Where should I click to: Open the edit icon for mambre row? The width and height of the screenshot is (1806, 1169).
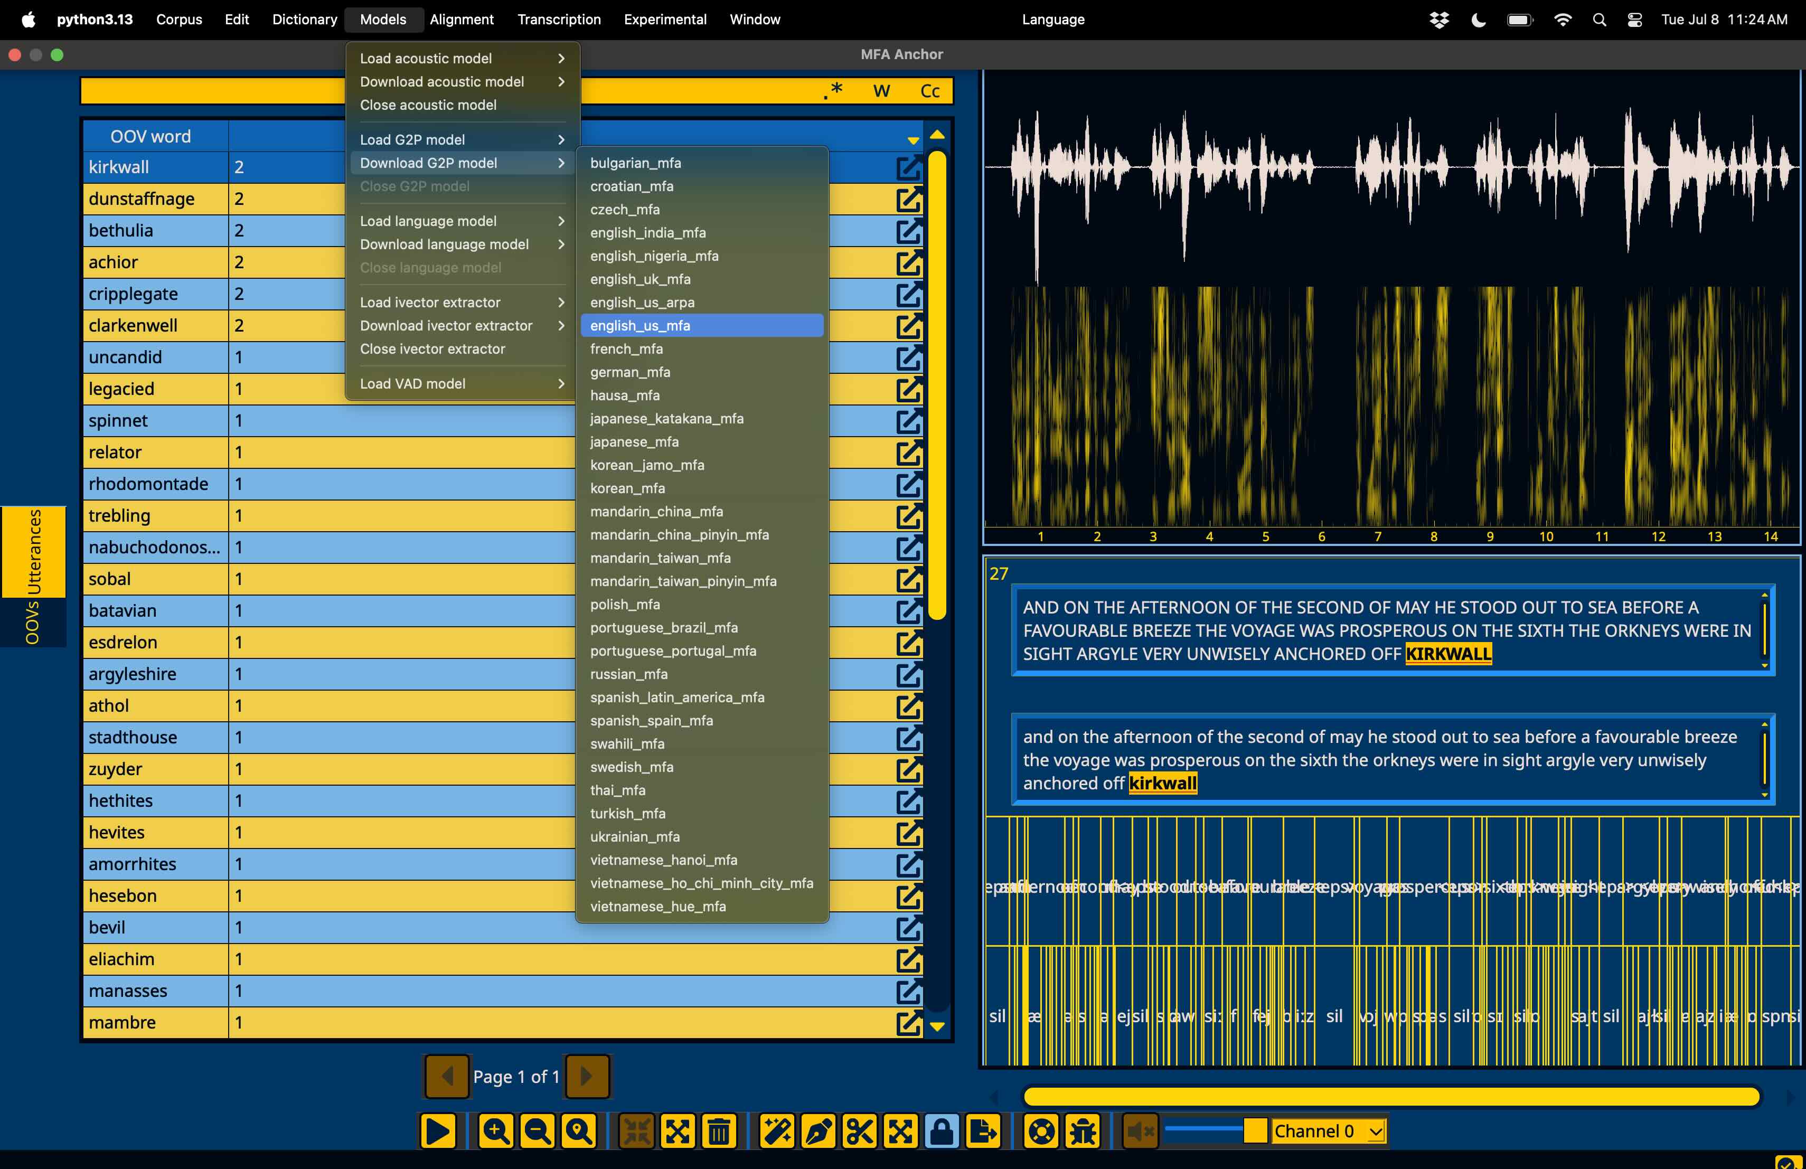point(908,1023)
